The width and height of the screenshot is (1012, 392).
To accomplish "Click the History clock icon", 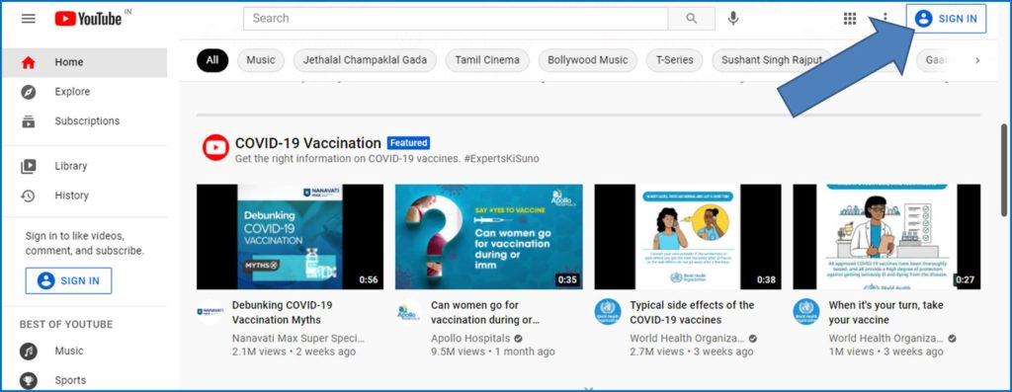I will 29,196.
